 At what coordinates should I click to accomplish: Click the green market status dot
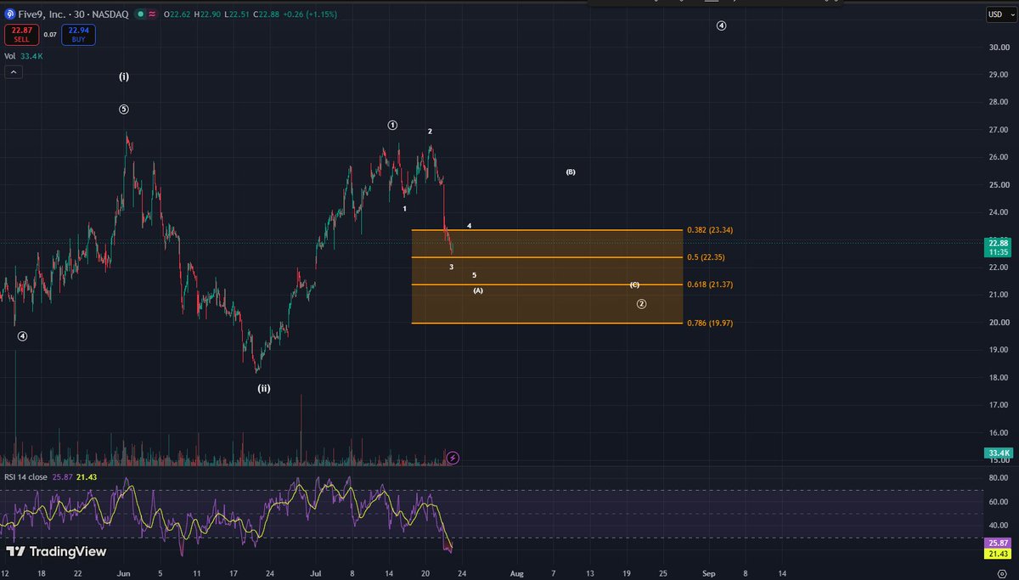click(139, 14)
